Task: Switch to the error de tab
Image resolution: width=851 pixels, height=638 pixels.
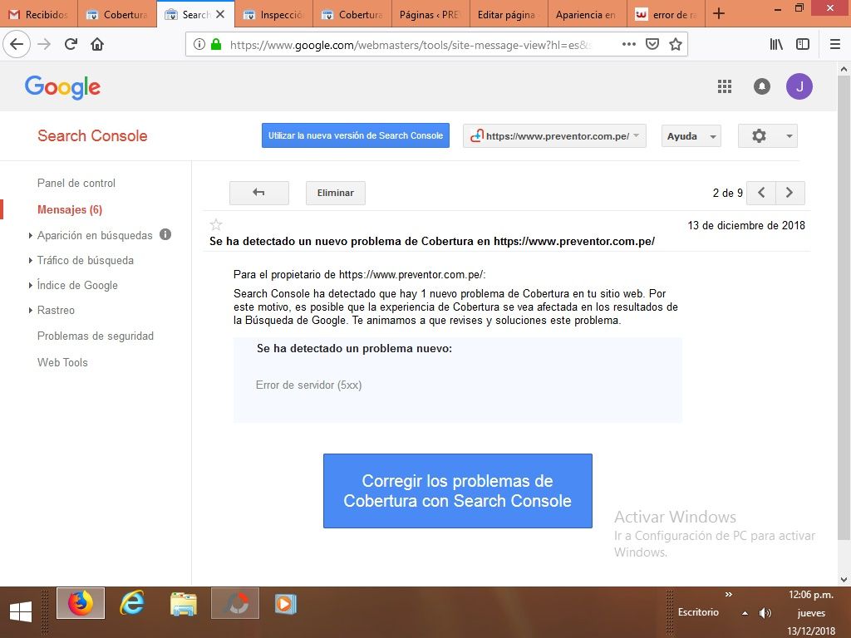Action: (667, 14)
